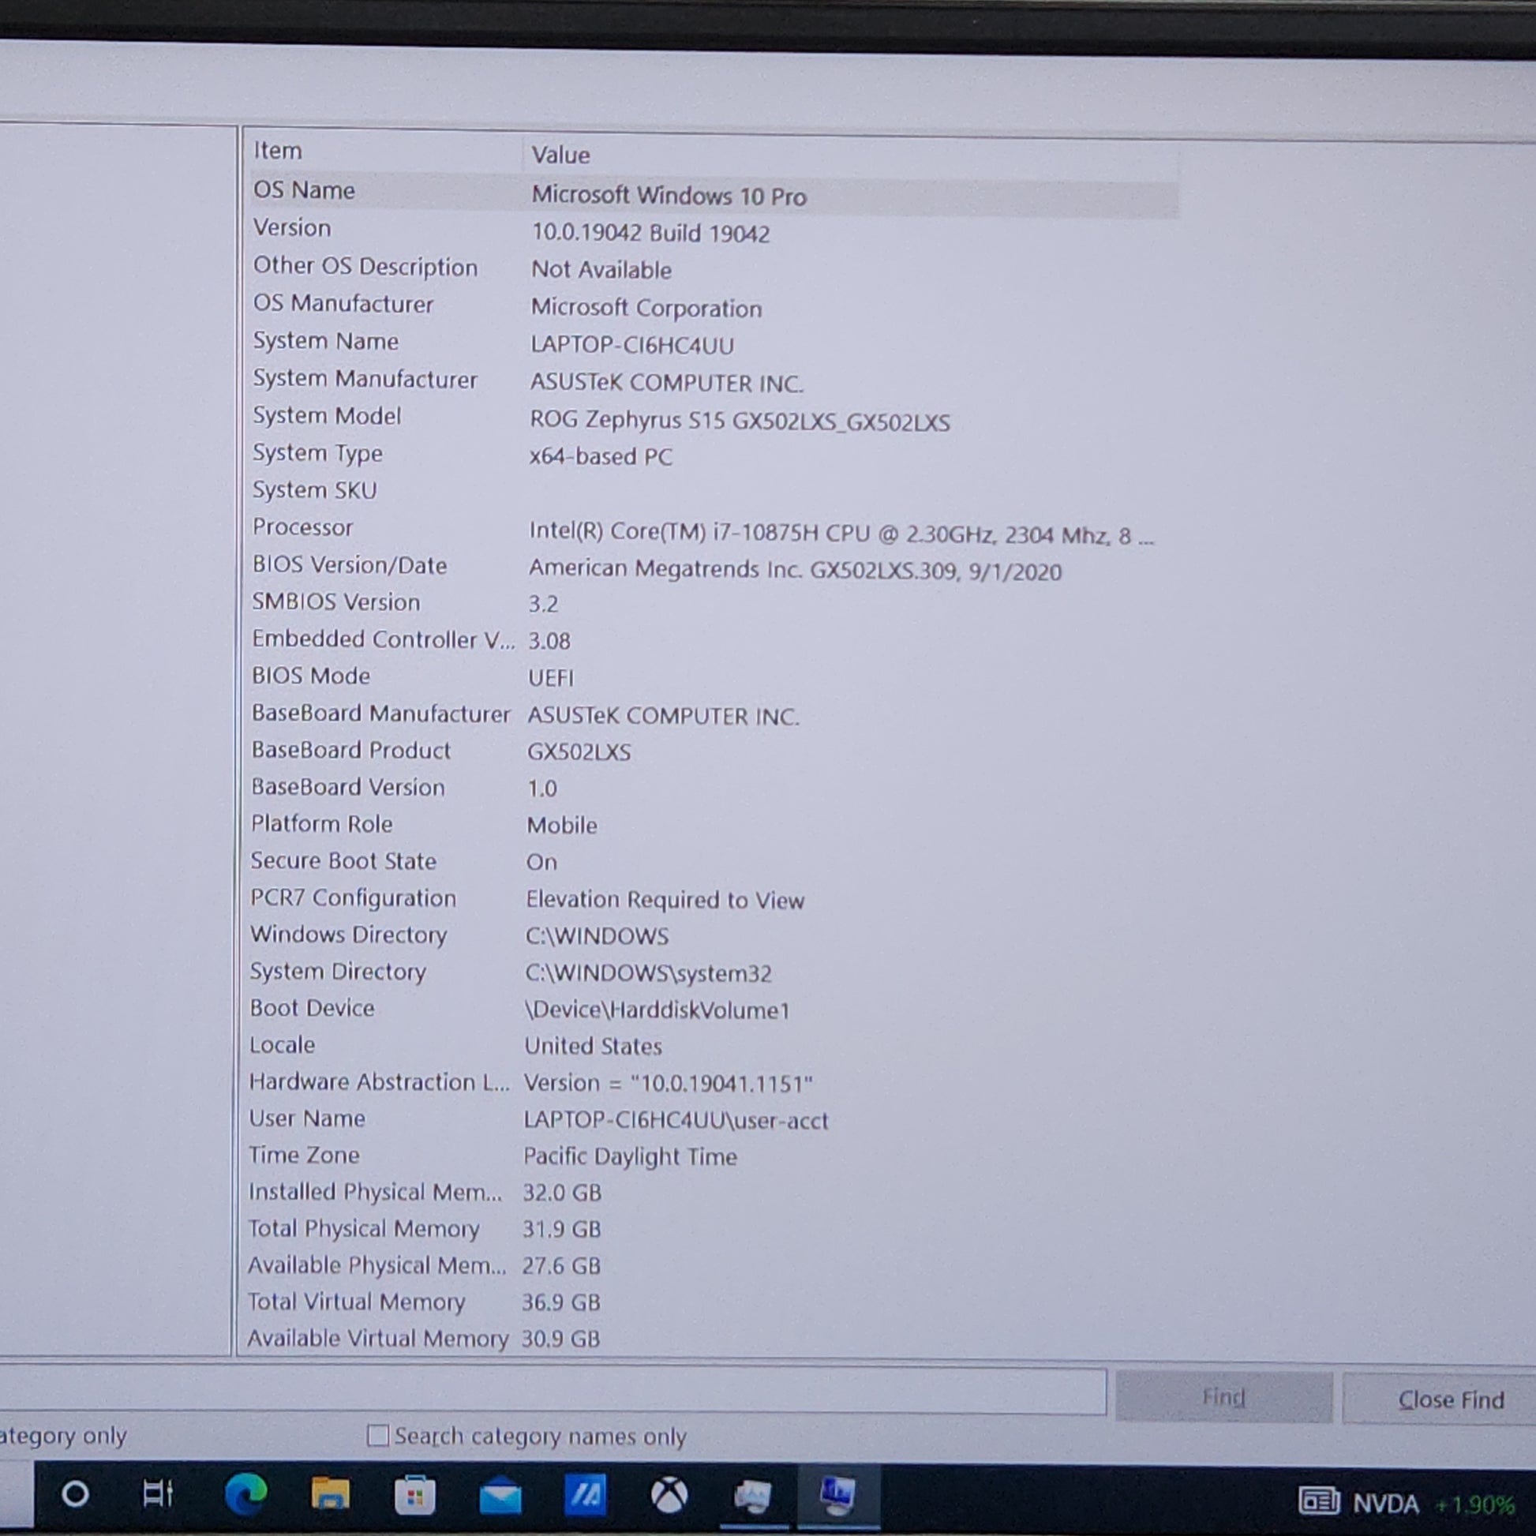Click the Close Find button

1450,1399
